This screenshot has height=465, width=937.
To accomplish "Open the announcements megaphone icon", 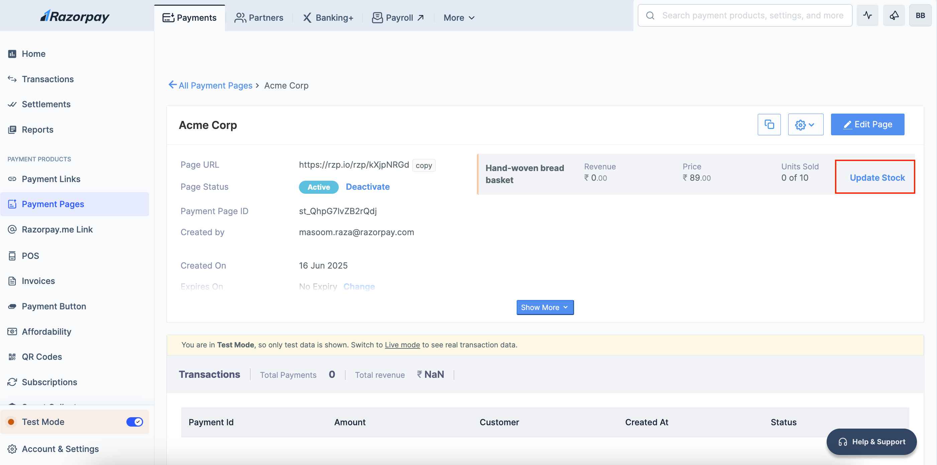I will click(894, 15).
